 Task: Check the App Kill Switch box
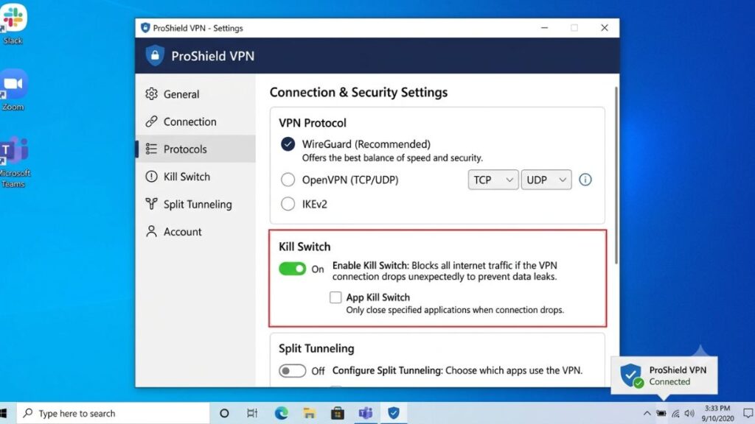(335, 297)
